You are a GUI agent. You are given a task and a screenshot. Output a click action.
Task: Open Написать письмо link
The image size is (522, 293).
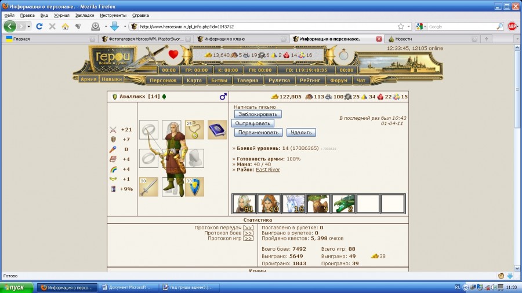tap(255, 107)
